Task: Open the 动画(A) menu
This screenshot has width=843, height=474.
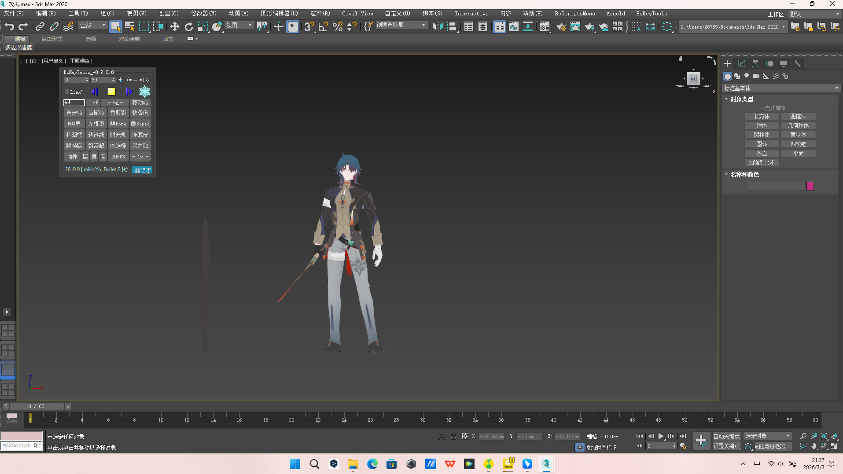Action: click(x=239, y=14)
